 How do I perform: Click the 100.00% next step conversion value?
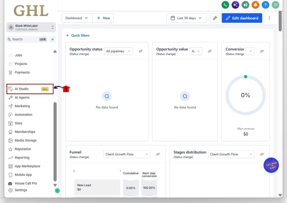coord(149,188)
